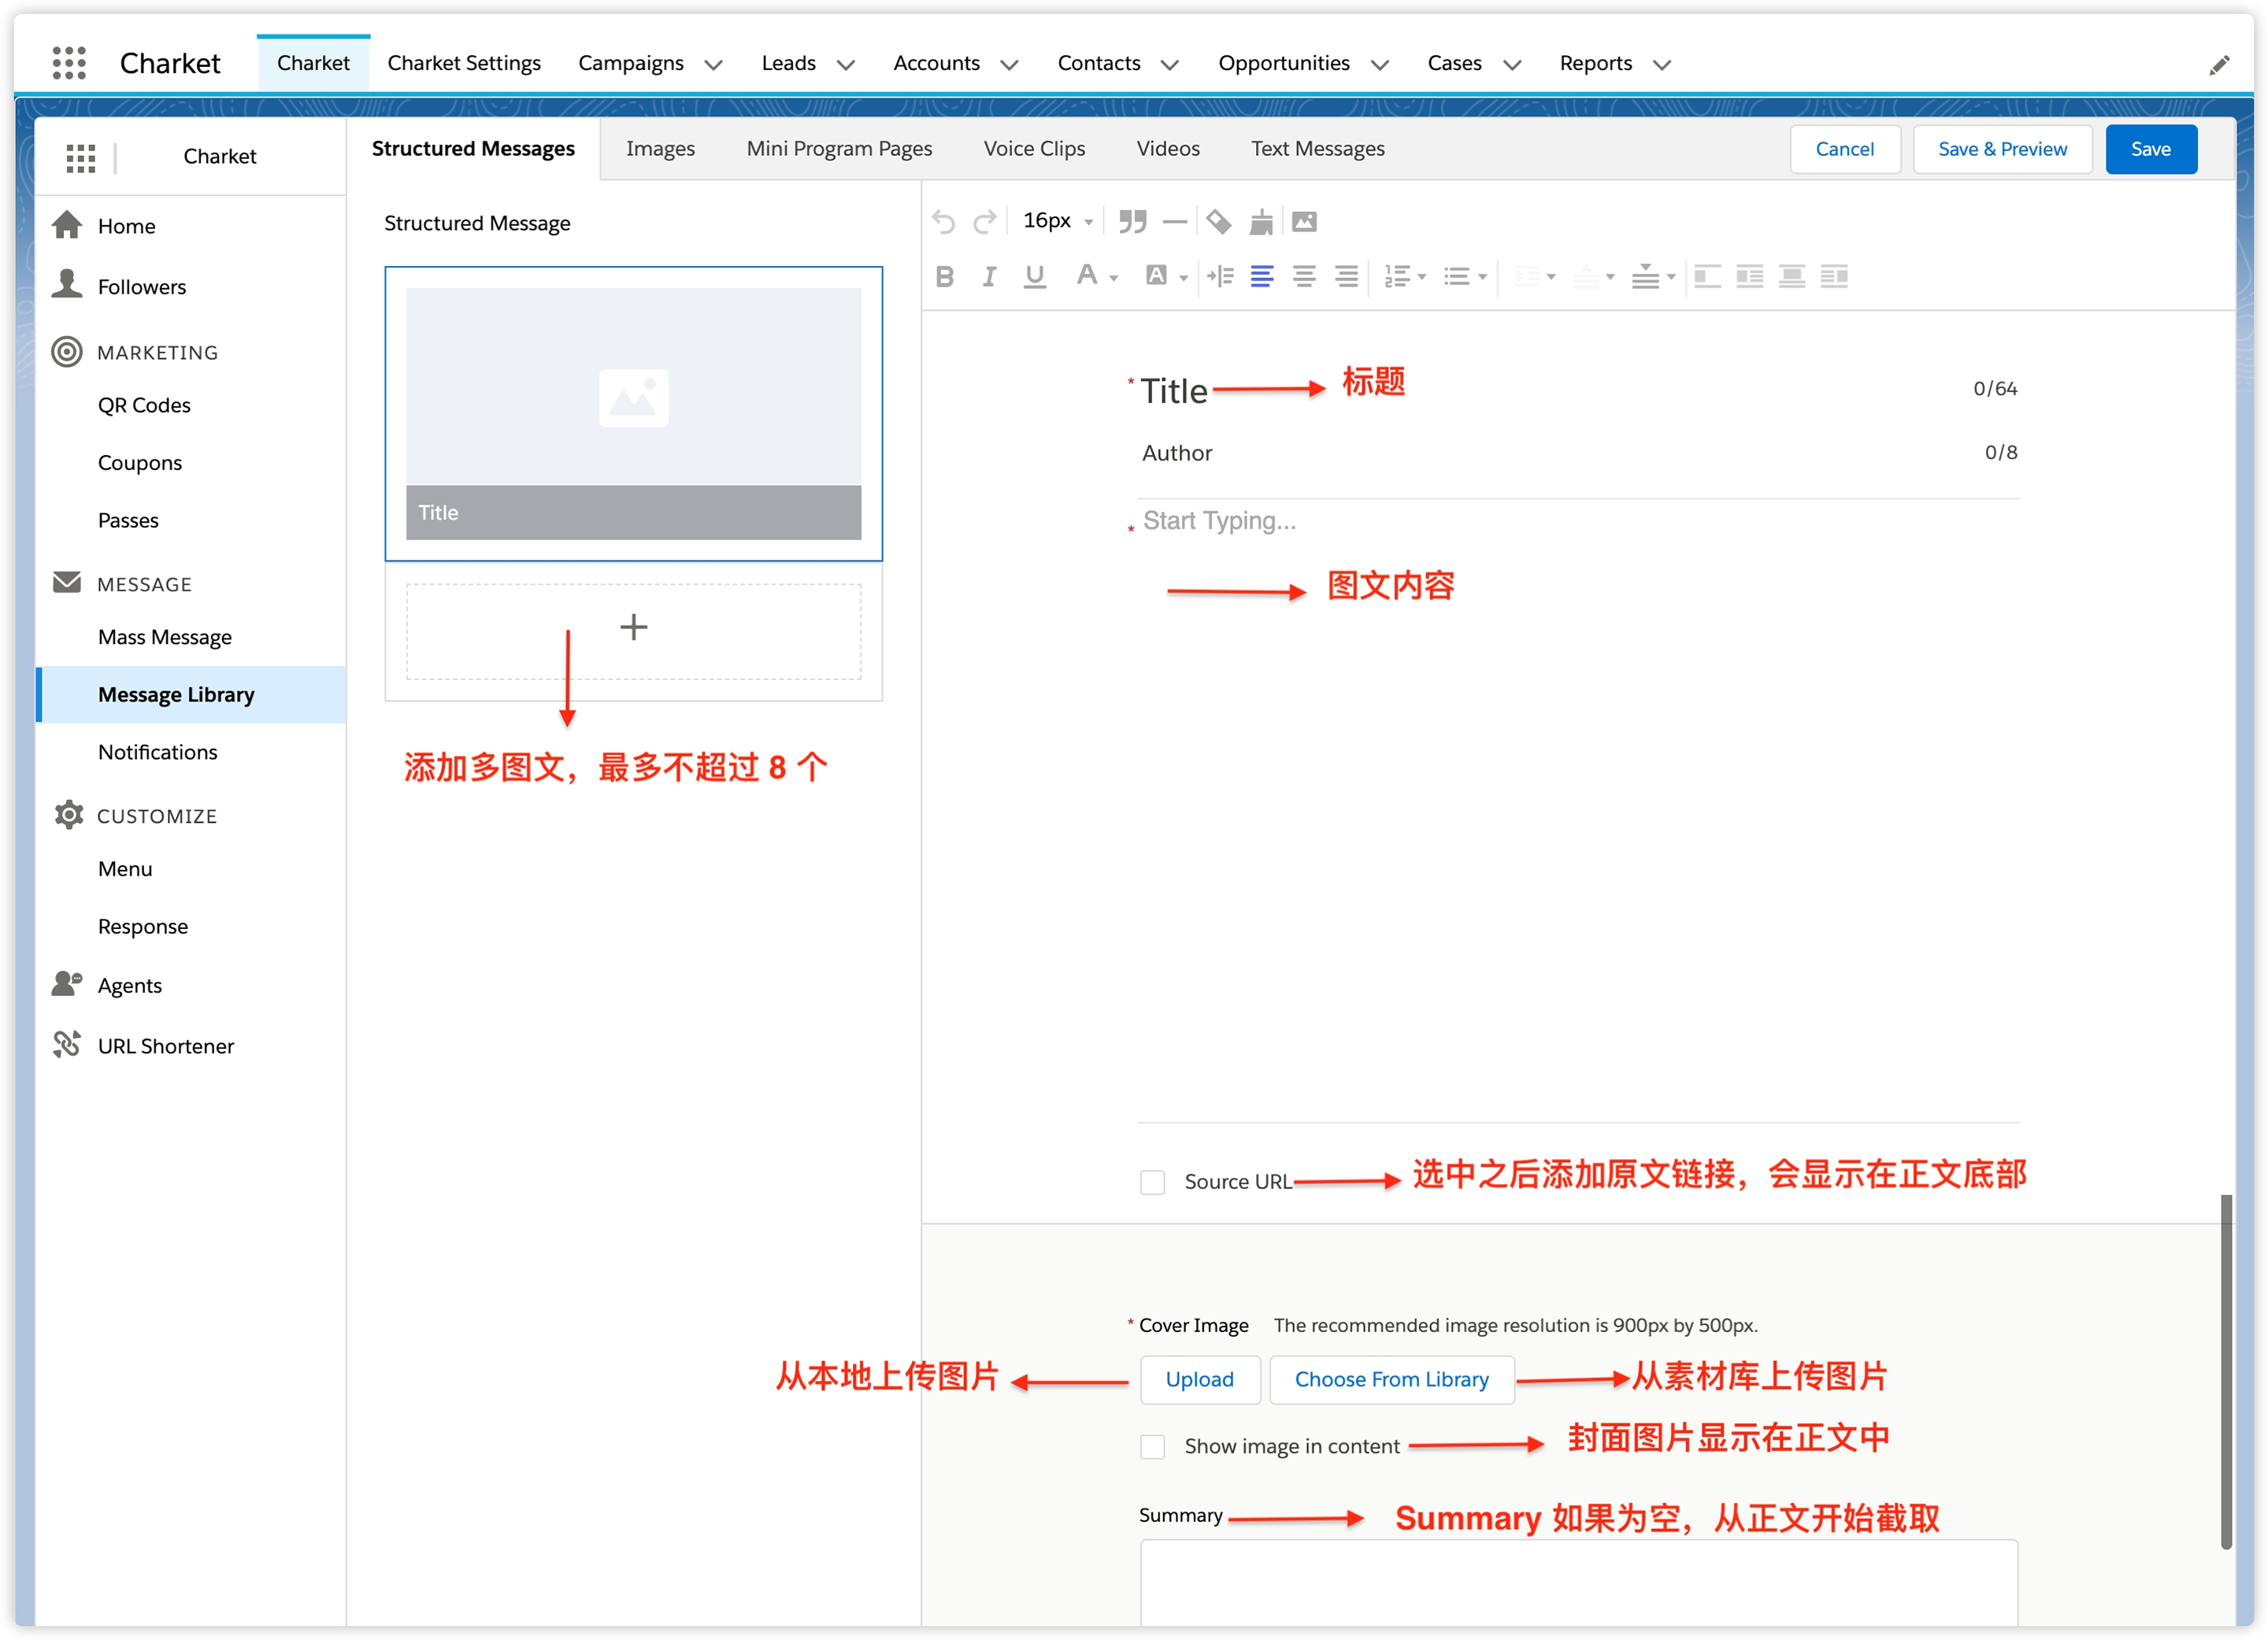The height and width of the screenshot is (1640, 2268).
Task: Click the Start Typing content area
Action: [1578, 810]
